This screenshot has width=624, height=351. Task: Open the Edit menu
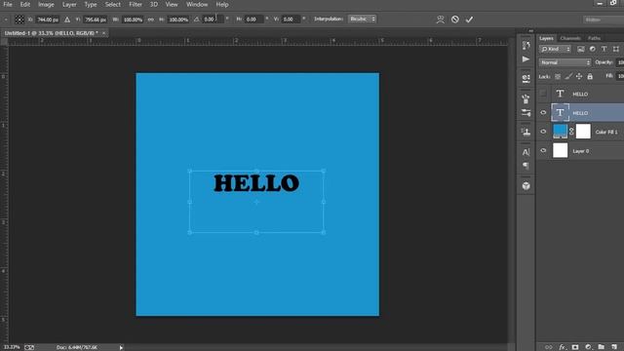coord(25,5)
